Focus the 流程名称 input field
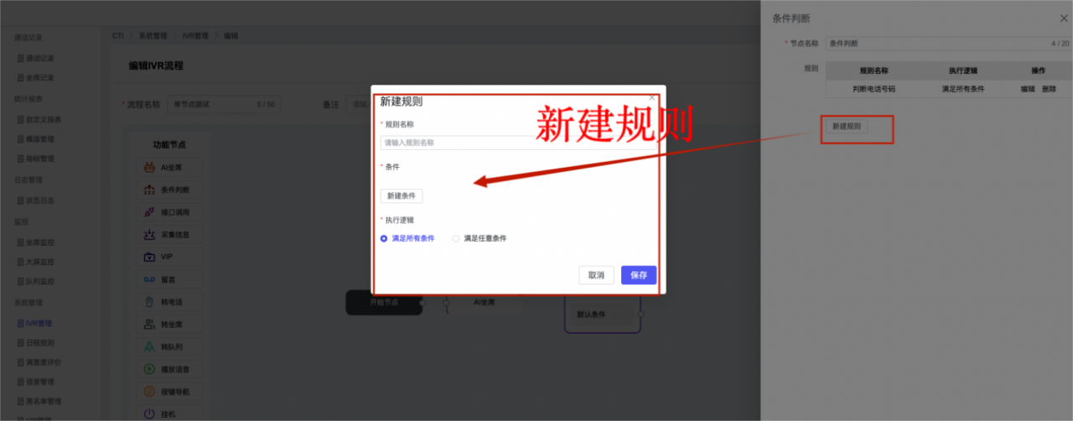The image size is (1073, 421). coord(223,104)
